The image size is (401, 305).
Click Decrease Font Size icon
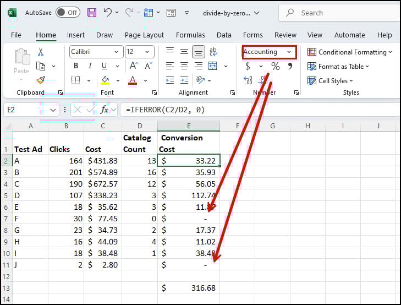point(149,66)
